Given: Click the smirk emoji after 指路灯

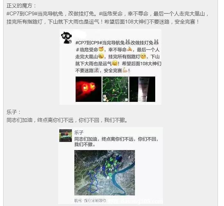Looking at the screenshot, I should tap(143, 56).
